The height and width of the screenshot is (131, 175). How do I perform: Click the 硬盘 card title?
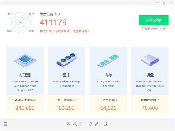pos(150,75)
